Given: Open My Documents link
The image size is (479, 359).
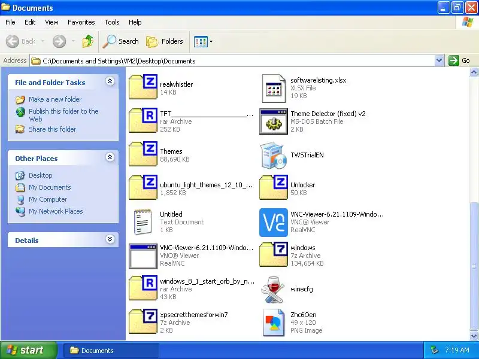Looking at the screenshot, I should [50, 187].
